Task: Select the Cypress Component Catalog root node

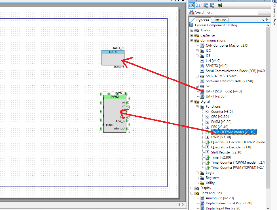Action: point(216,25)
